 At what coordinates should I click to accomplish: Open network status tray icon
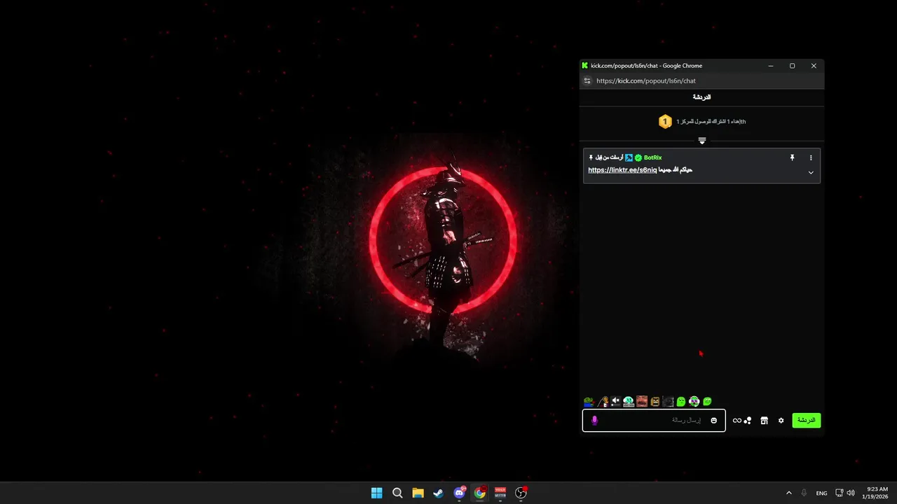(840, 493)
